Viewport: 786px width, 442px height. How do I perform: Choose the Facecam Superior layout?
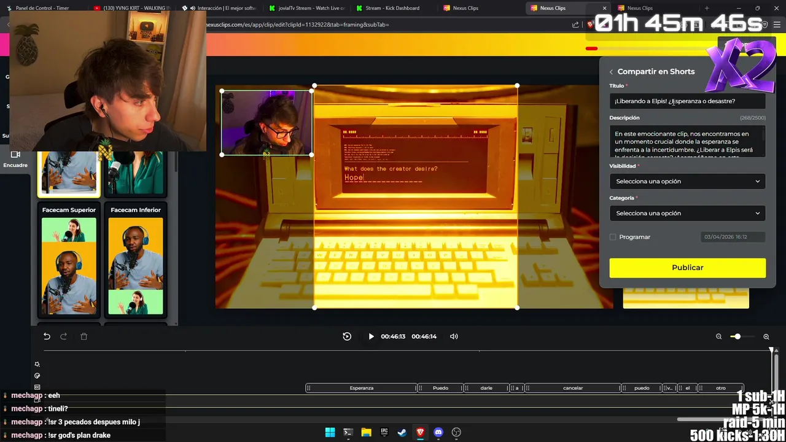click(x=69, y=260)
